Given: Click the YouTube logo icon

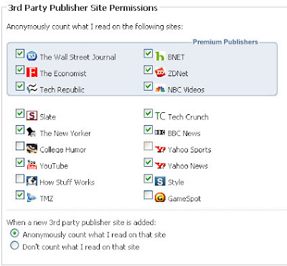Looking at the screenshot, I should pyautogui.click(x=32, y=165).
